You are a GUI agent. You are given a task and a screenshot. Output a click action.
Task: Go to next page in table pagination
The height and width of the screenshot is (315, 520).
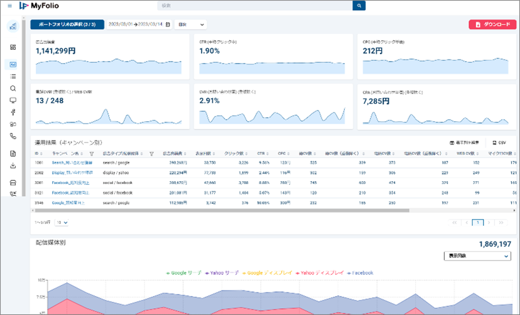(489, 223)
